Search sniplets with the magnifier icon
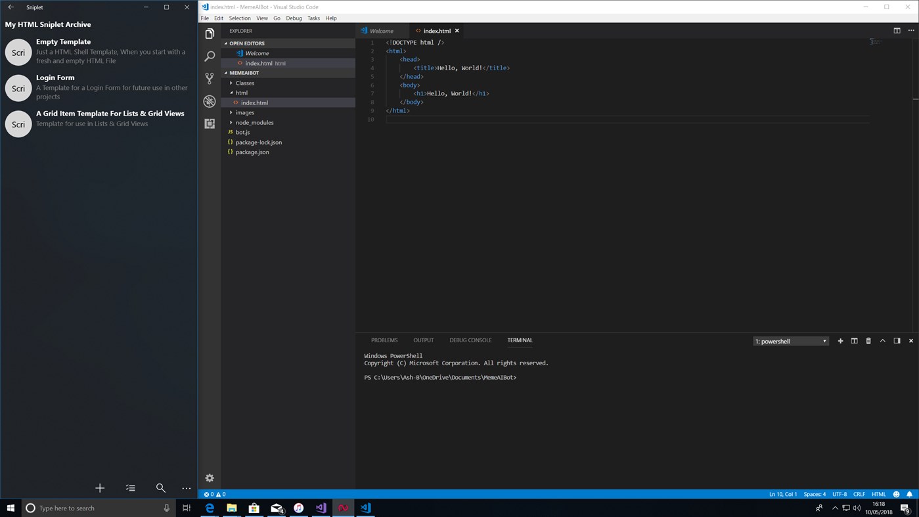The width and height of the screenshot is (919, 517). [x=160, y=488]
